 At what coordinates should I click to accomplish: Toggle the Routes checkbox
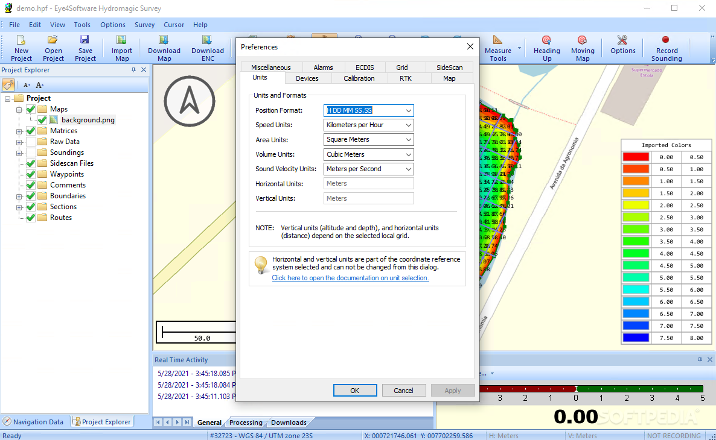[x=31, y=218]
